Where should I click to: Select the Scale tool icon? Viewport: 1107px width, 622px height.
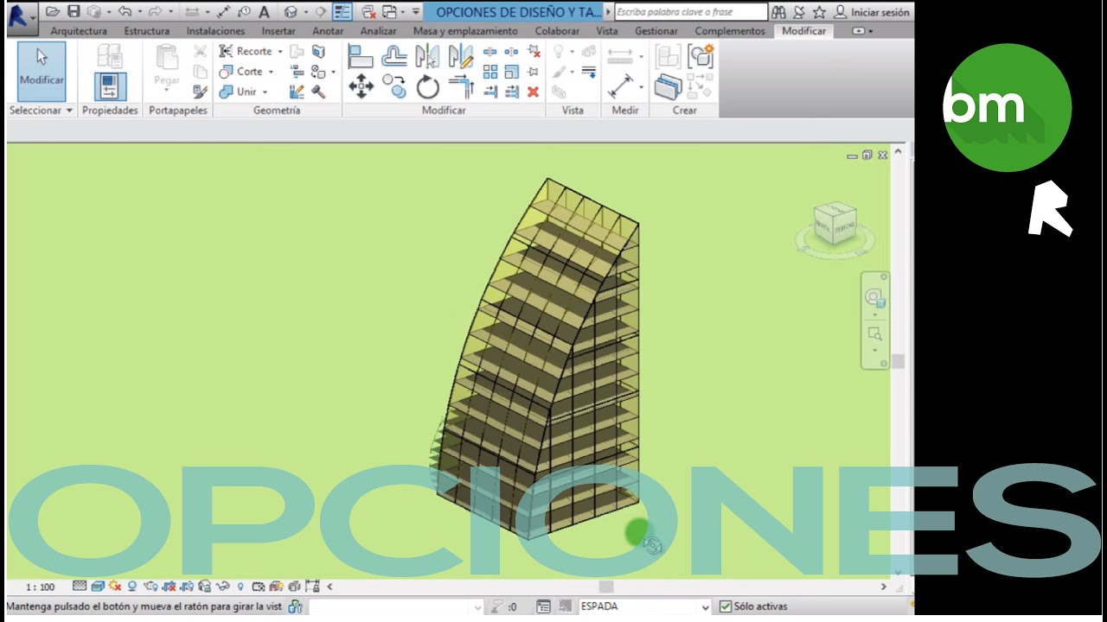pyautogui.click(x=512, y=72)
